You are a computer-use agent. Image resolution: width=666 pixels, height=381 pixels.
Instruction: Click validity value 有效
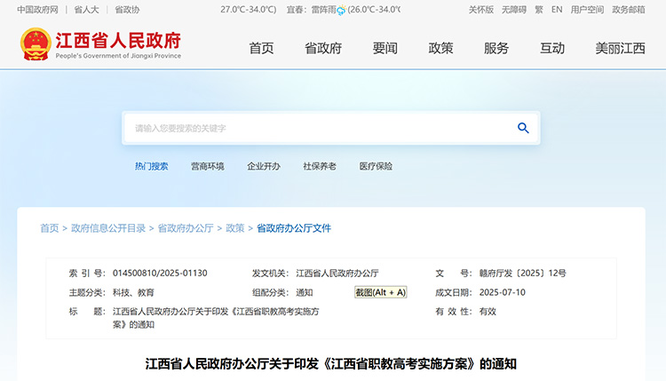pyautogui.click(x=488, y=312)
